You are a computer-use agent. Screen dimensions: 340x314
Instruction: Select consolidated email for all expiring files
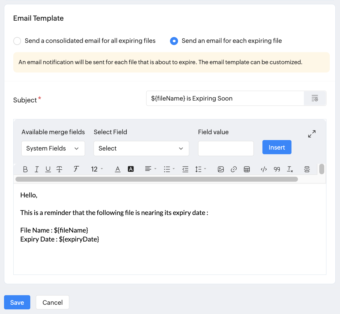[17, 41]
